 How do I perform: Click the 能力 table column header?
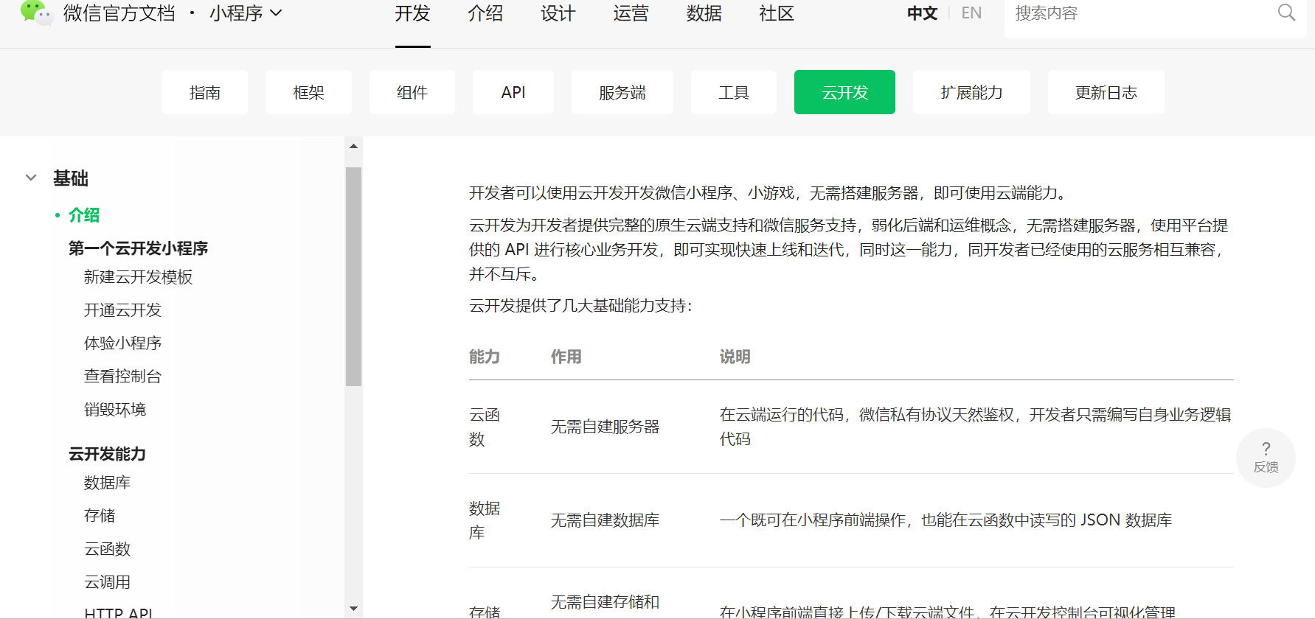coord(485,357)
